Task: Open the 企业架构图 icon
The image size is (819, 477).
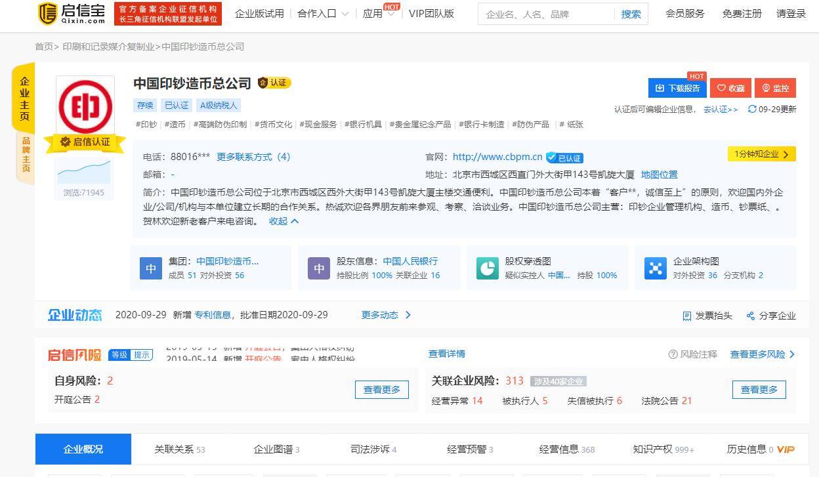Action: [x=655, y=268]
